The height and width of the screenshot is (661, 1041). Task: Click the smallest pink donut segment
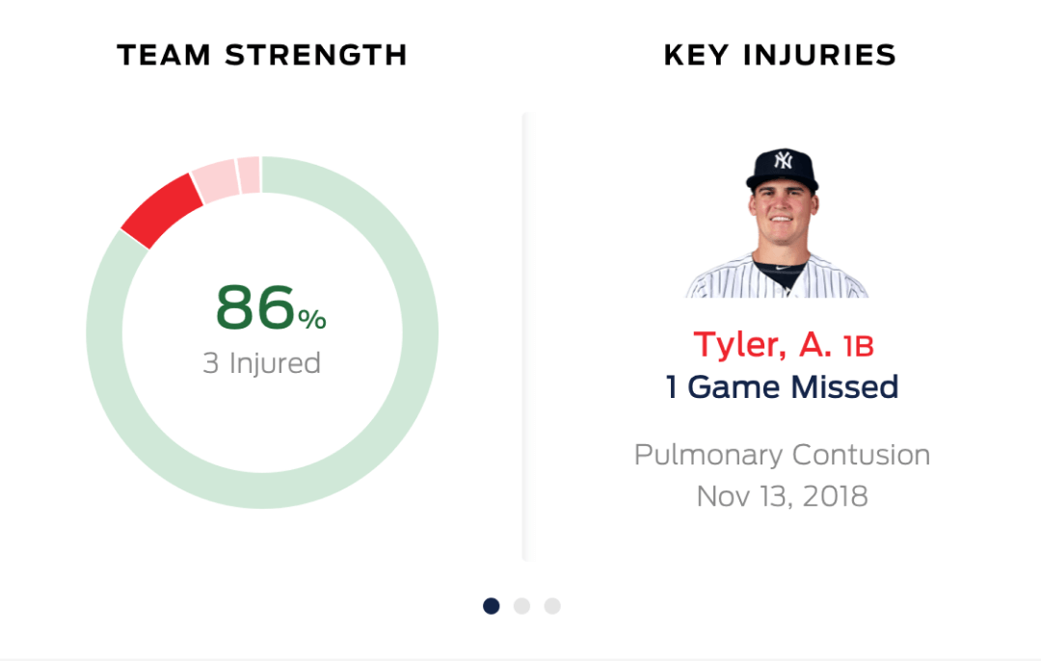coord(248,174)
